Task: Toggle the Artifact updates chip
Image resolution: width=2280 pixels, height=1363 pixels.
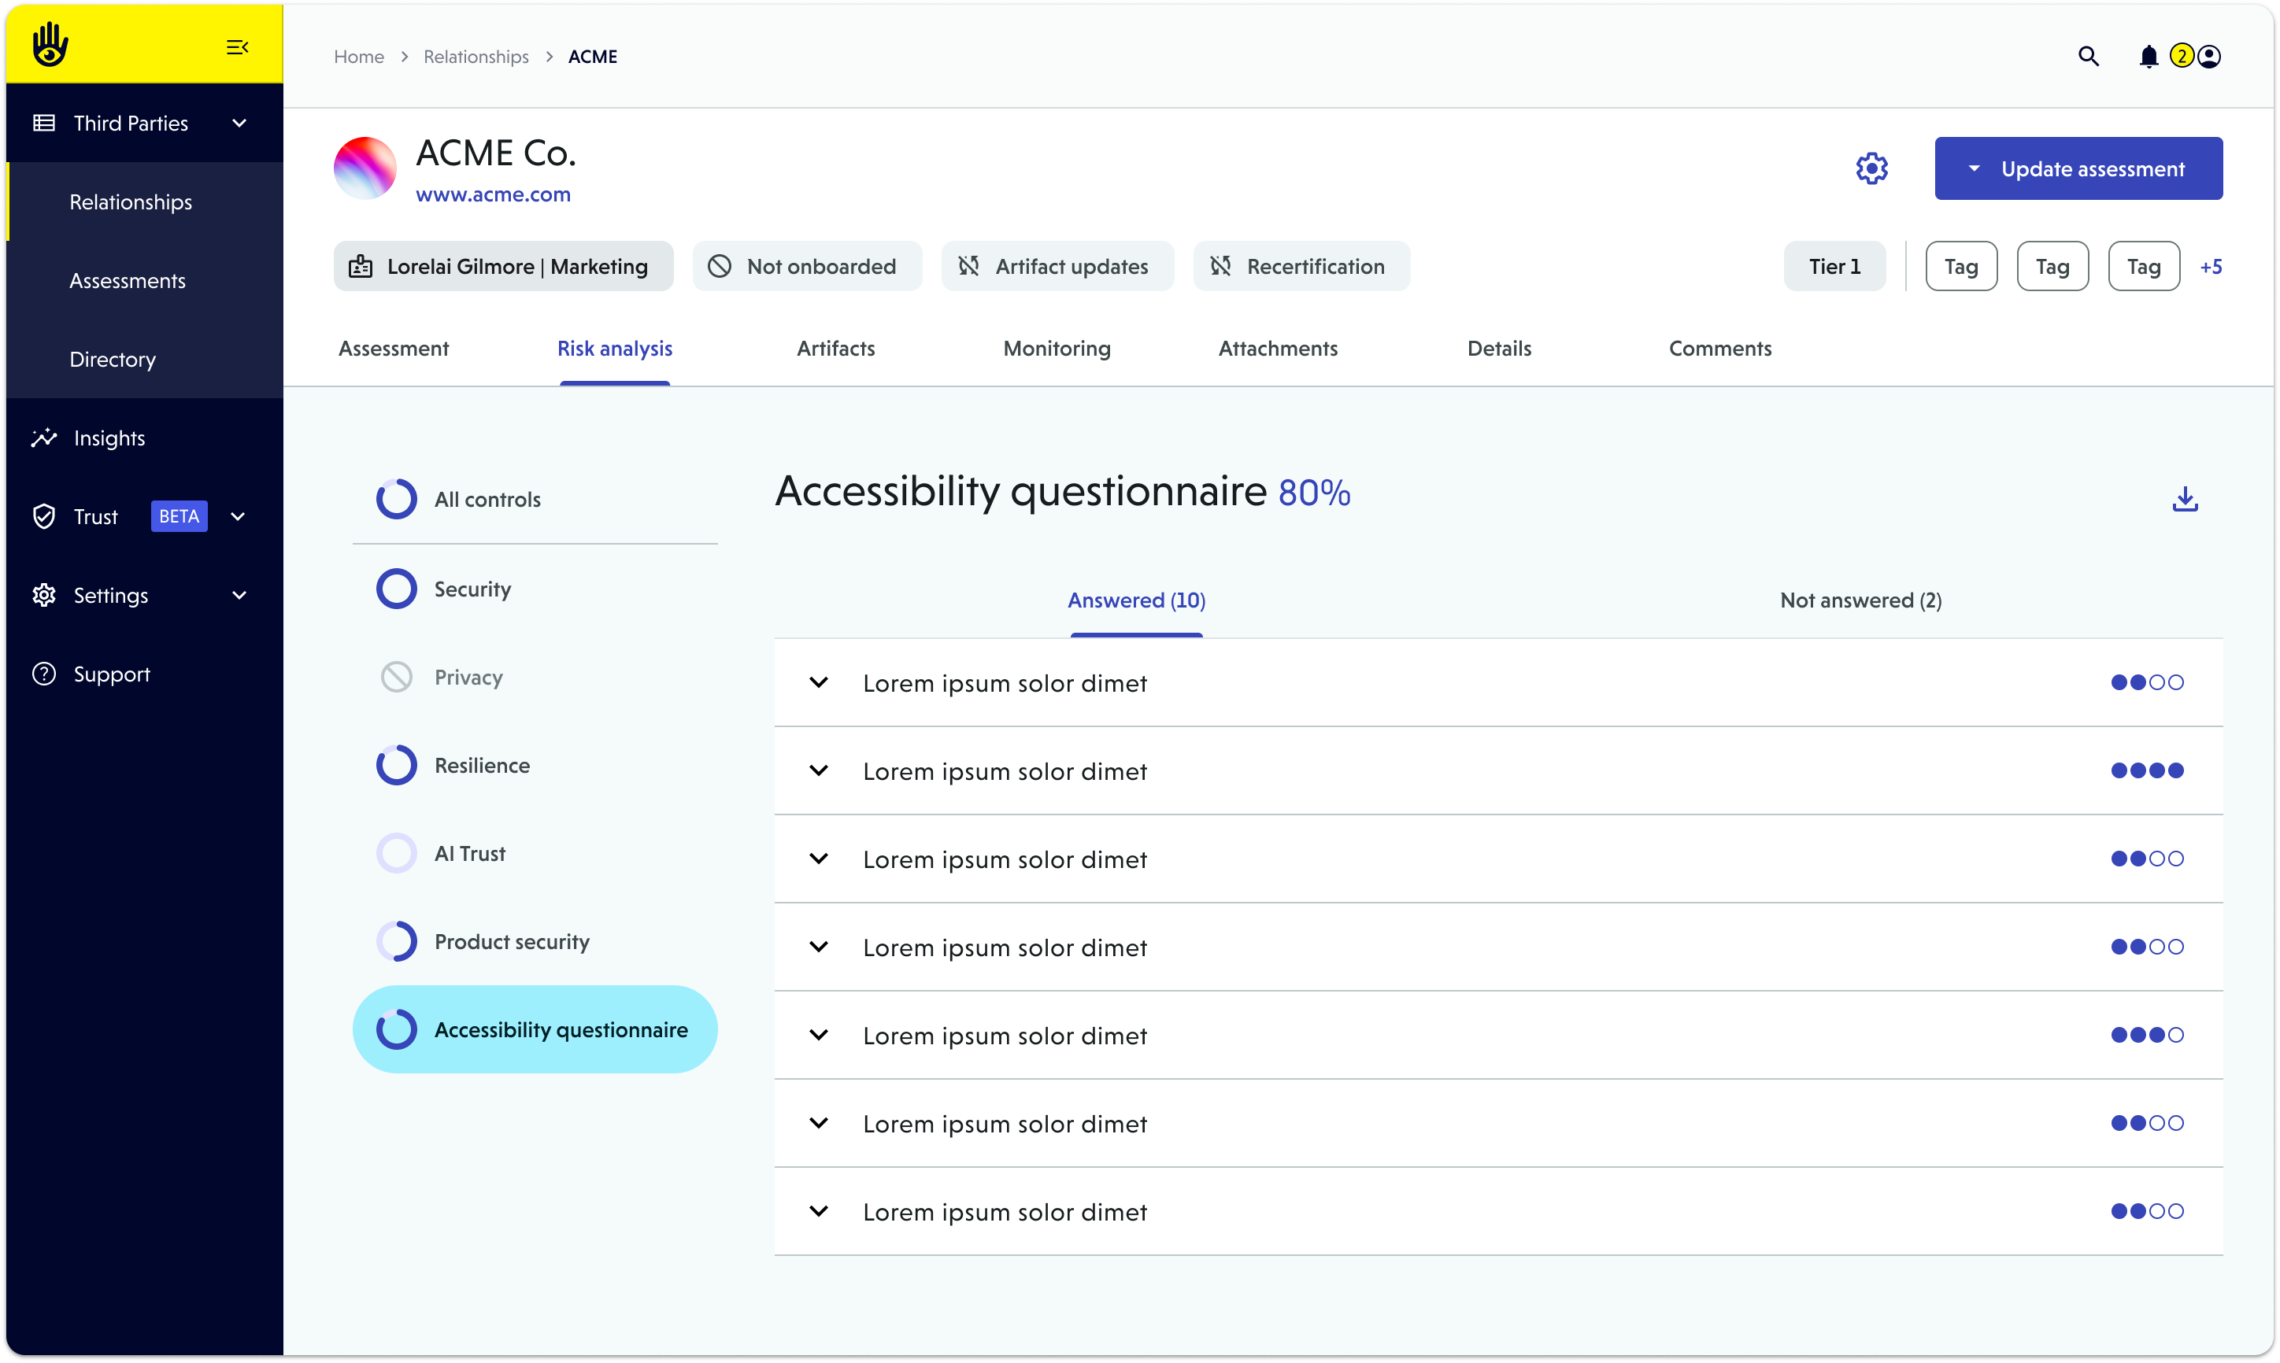Action: click(x=1057, y=266)
